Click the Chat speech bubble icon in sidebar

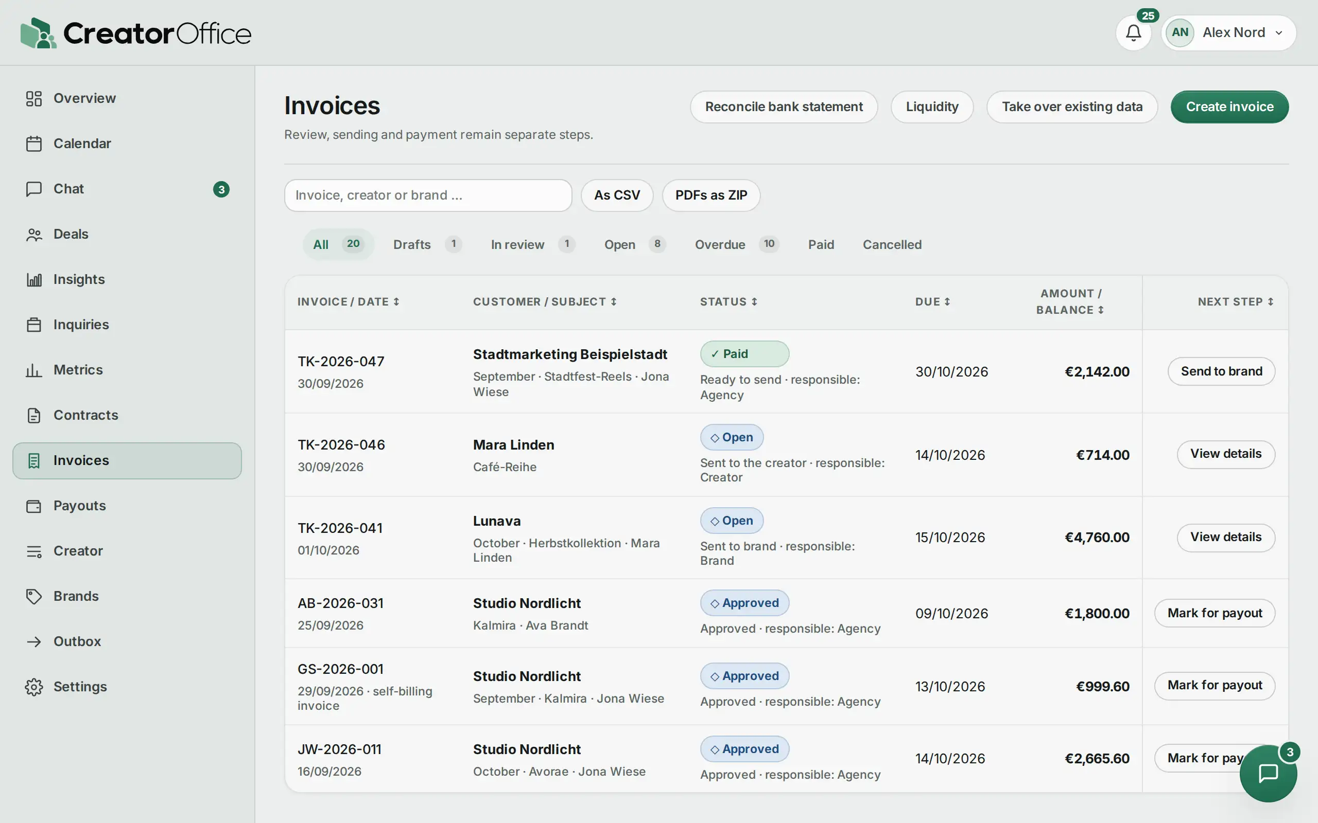34,189
